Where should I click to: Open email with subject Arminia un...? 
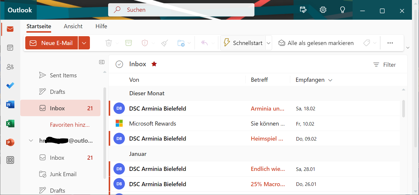(267, 109)
